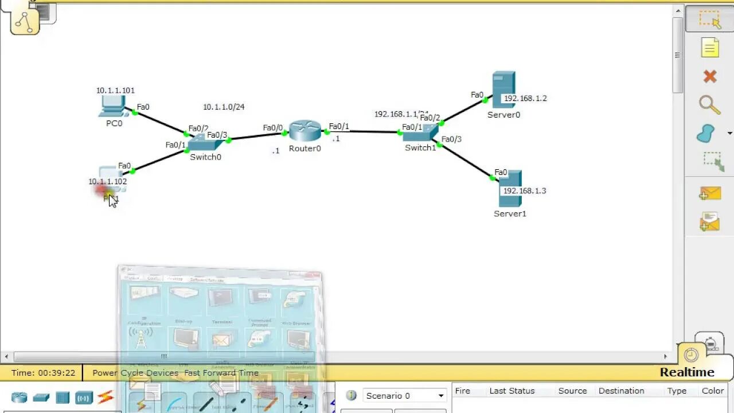Select the Resize Shape tool
Screen dimensions: 734x413
click(x=713, y=162)
